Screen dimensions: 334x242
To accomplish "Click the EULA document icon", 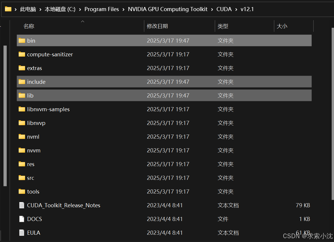I will click(22, 233).
